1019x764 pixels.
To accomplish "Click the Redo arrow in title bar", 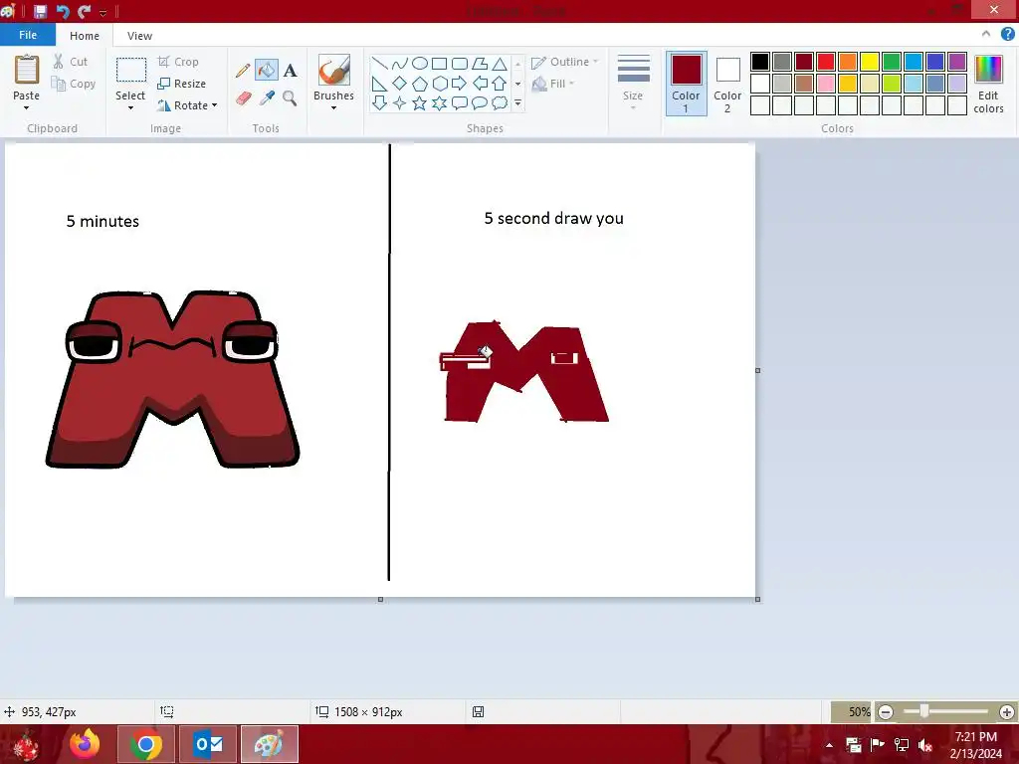I will click(84, 11).
